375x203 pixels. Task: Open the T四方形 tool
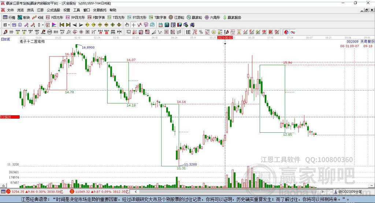click(116, 18)
